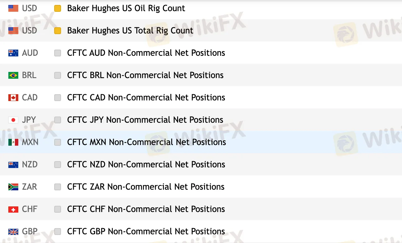Open Baker Hughes US Total Rig Count event

point(130,31)
